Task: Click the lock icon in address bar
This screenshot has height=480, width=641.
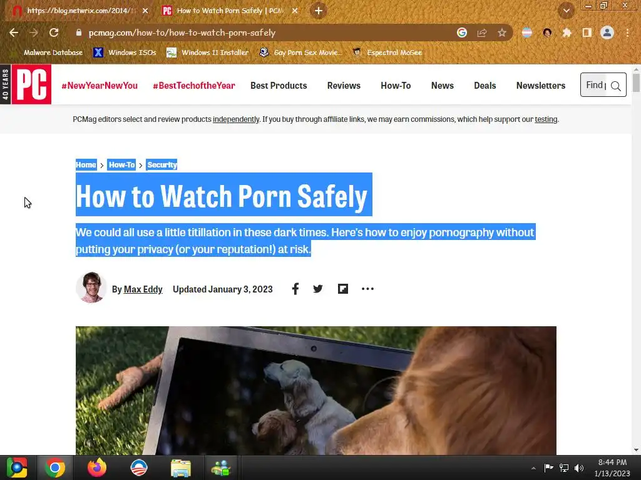Action: (x=78, y=32)
